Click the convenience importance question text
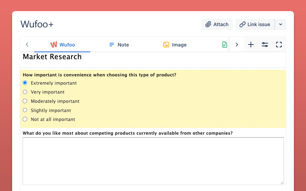 [99, 75]
